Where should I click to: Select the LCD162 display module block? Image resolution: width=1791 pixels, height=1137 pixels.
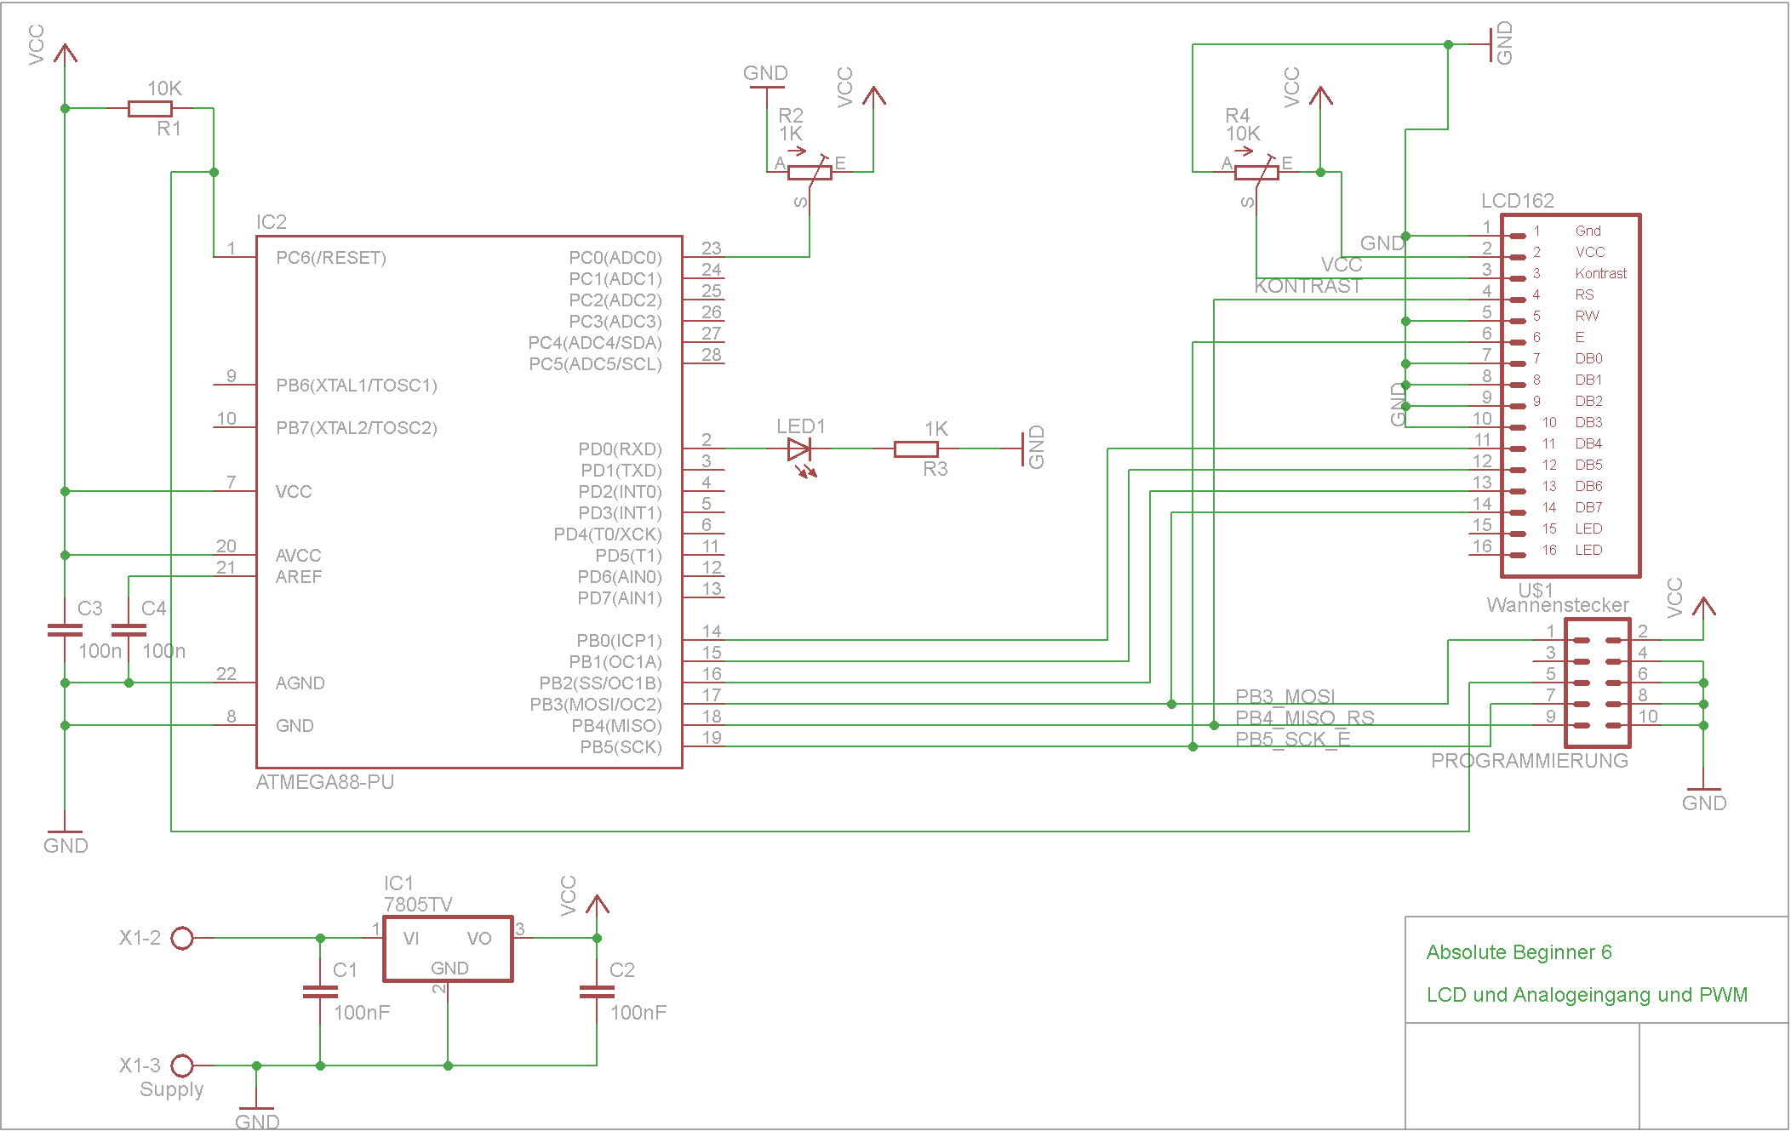(x=1571, y=396)
